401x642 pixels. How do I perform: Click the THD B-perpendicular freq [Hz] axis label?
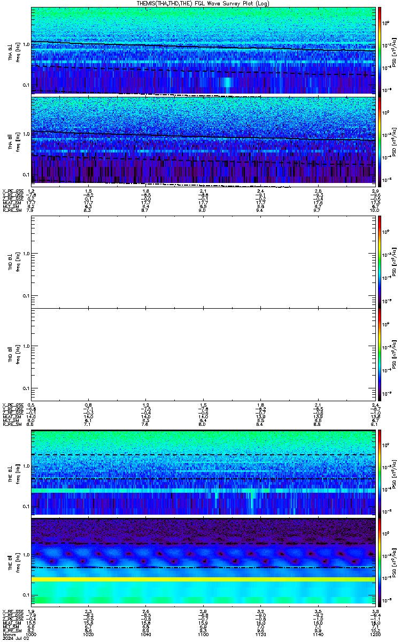tap(17, 261)
